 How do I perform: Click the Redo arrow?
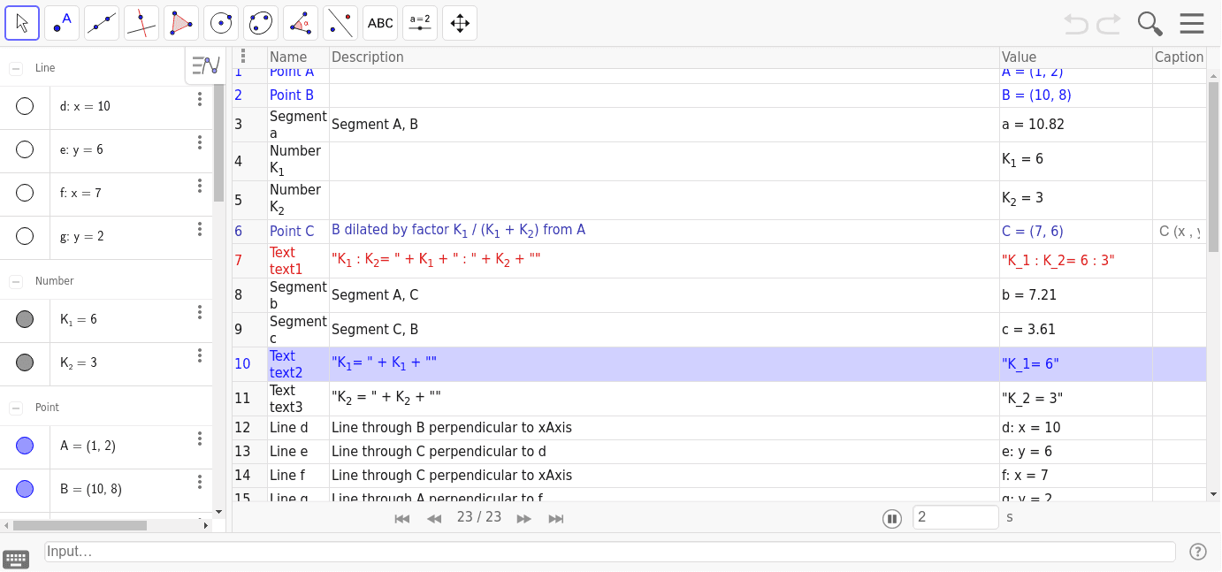1109,23
